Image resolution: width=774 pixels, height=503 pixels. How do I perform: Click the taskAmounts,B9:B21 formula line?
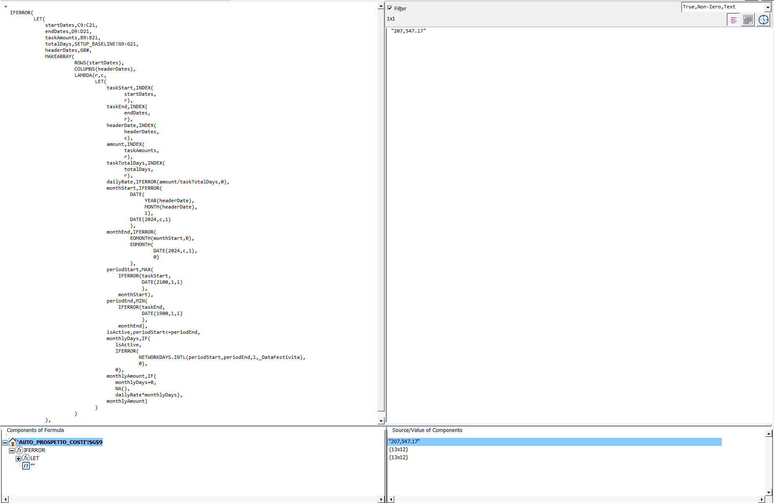(x=73, y=38)
